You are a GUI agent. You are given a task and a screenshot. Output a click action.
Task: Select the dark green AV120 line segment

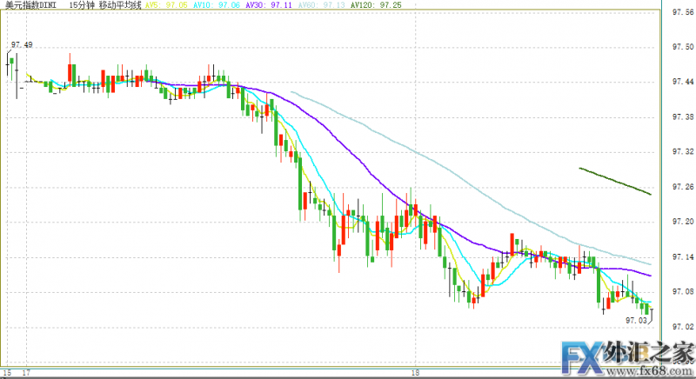tap(614, 180)
